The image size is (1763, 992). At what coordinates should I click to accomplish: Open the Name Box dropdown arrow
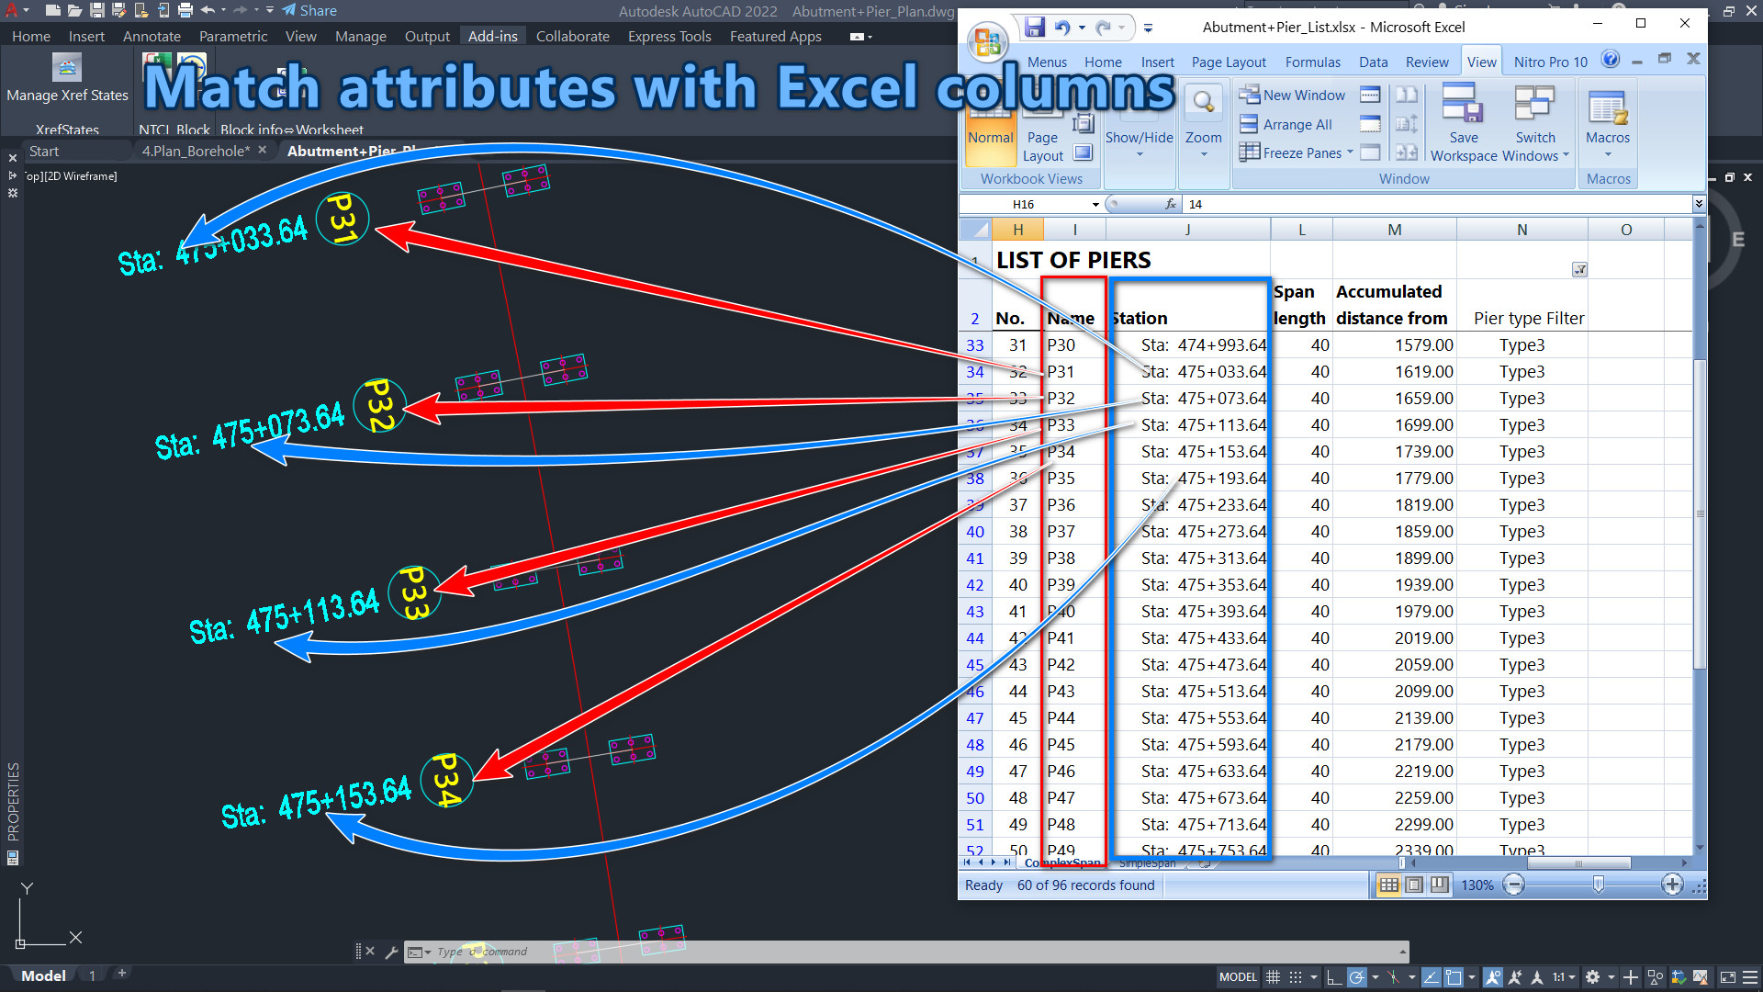pos(1095,204)
